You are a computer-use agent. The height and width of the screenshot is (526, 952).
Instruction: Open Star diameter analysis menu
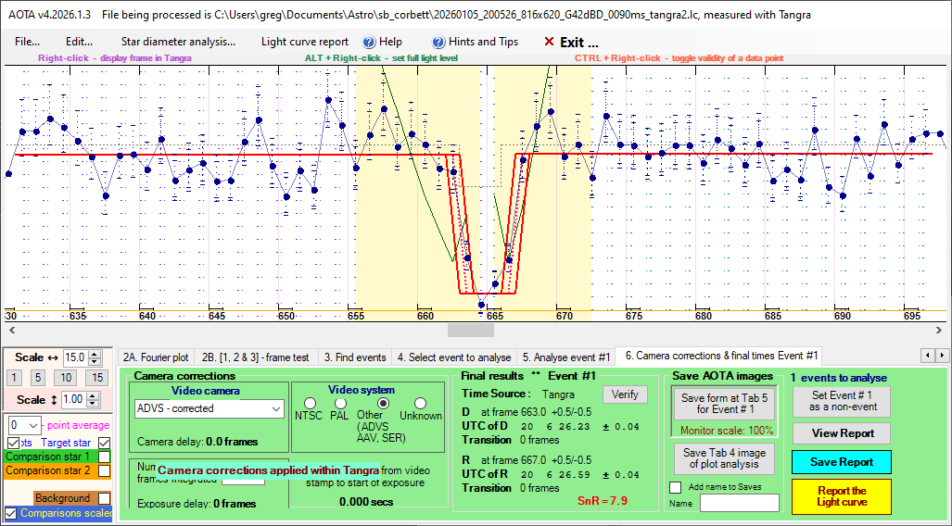coord(178,42)
